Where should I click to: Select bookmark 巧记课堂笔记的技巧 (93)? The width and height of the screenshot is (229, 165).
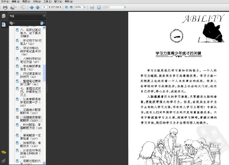click(x=31, y=75)
